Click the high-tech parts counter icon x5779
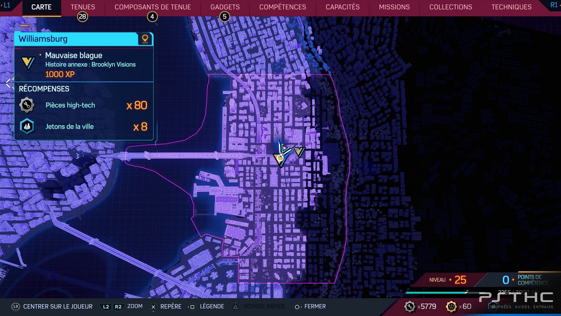This screenshot has width=561, height=316. (410, 307)
